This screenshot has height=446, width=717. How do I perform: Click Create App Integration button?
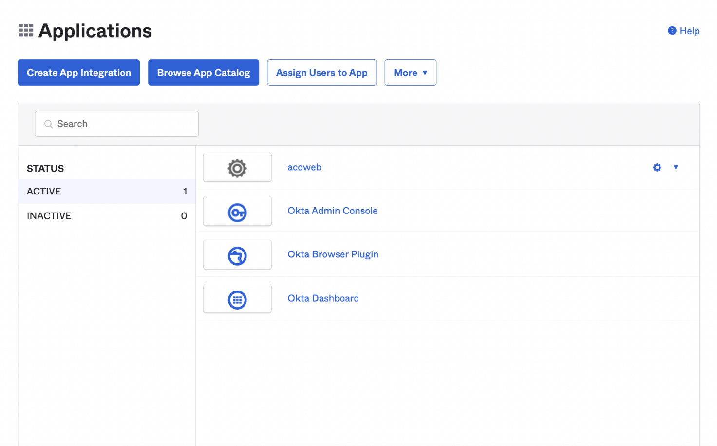[79, 73]
